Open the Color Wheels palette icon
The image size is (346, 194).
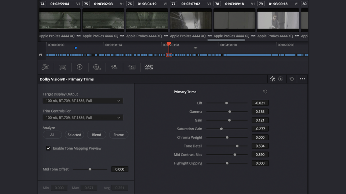tap(80, 67)
